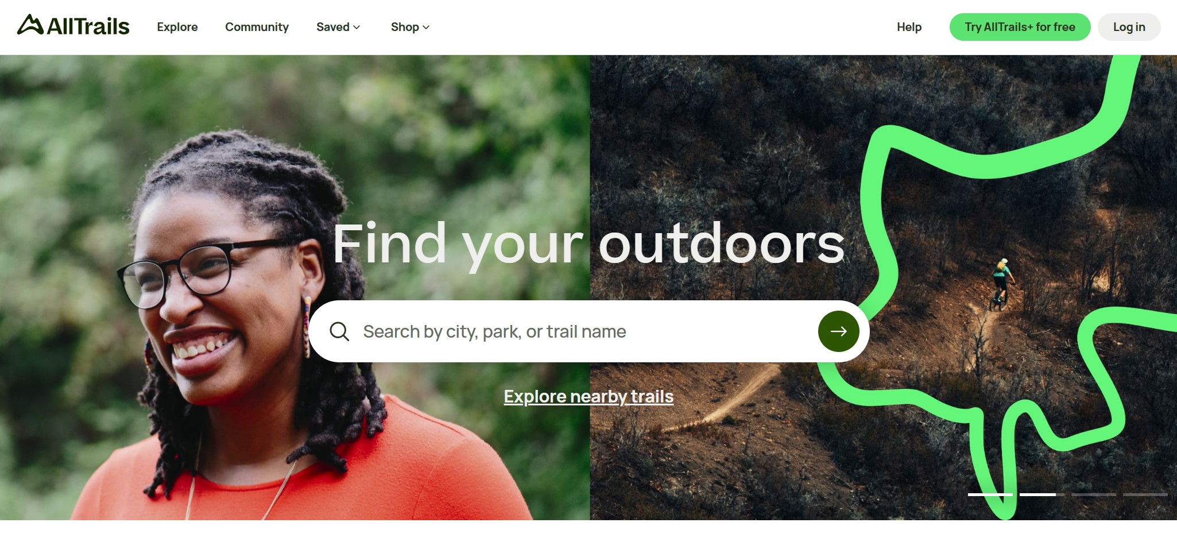The image size is (1177, 534).
Task: Open the Explore menu item
Action: [177, 27]
